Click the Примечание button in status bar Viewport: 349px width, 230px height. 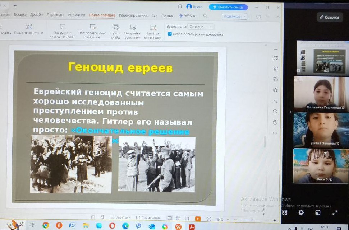tap(148, 218)
